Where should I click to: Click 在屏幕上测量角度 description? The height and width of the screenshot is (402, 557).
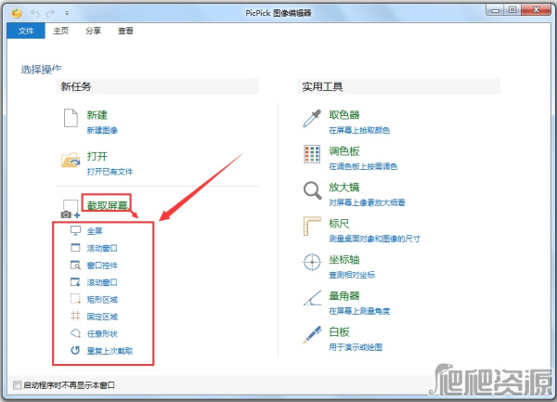[359, 311]
